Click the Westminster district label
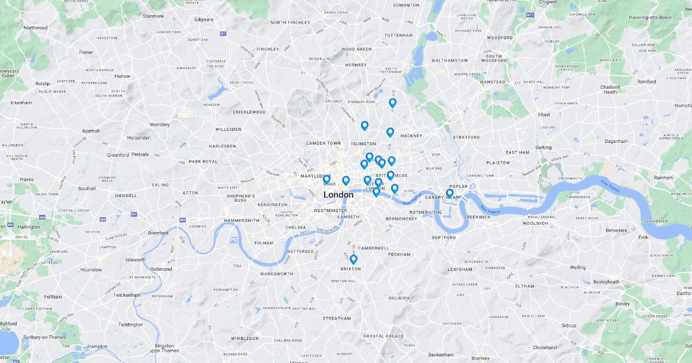 [331, 211]
